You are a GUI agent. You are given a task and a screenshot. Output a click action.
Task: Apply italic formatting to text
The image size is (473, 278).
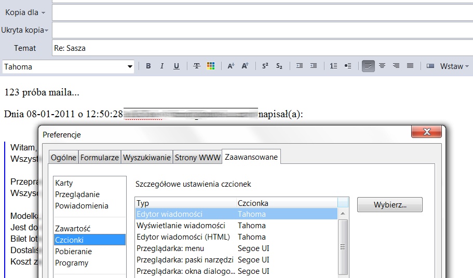click(x=162, y=66)
